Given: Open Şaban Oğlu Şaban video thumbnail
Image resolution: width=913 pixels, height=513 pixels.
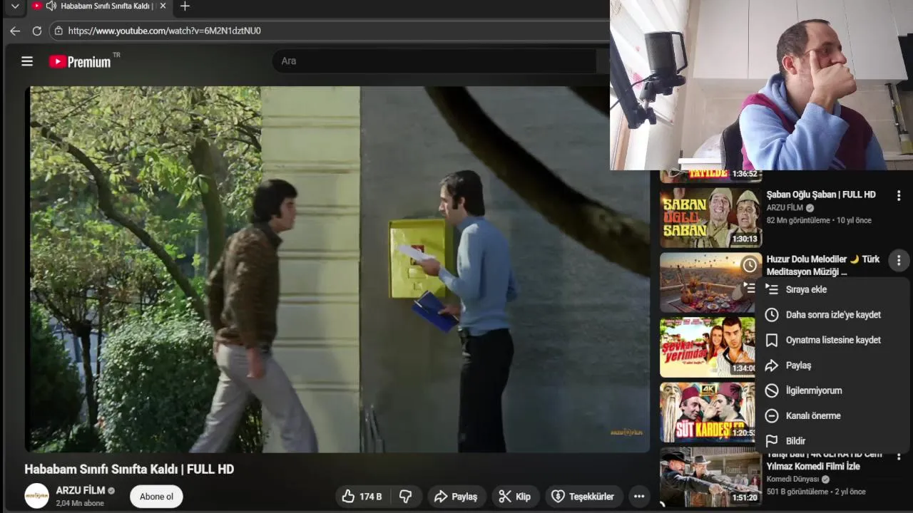Looking at the screenshot, I should pyautogui.click(x=710, y=217).
